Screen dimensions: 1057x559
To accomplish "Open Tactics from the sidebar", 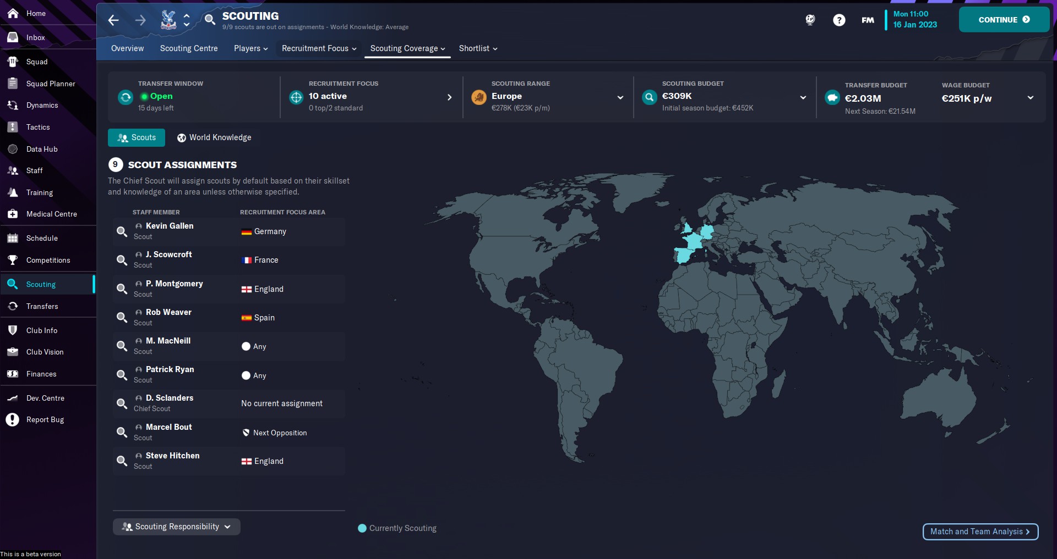I will pos(38,127).
